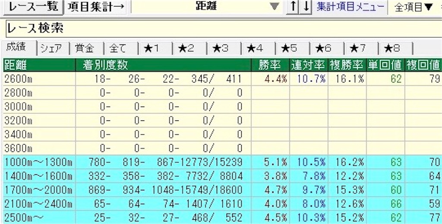This screenshot has width=442, height=224.
Task: Click the レース検索 search field
Action: click(224, 28)
